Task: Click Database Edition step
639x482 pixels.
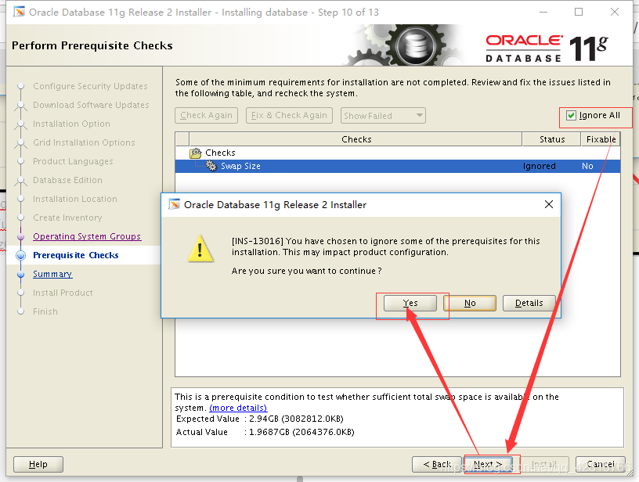Action: [67, 180]
